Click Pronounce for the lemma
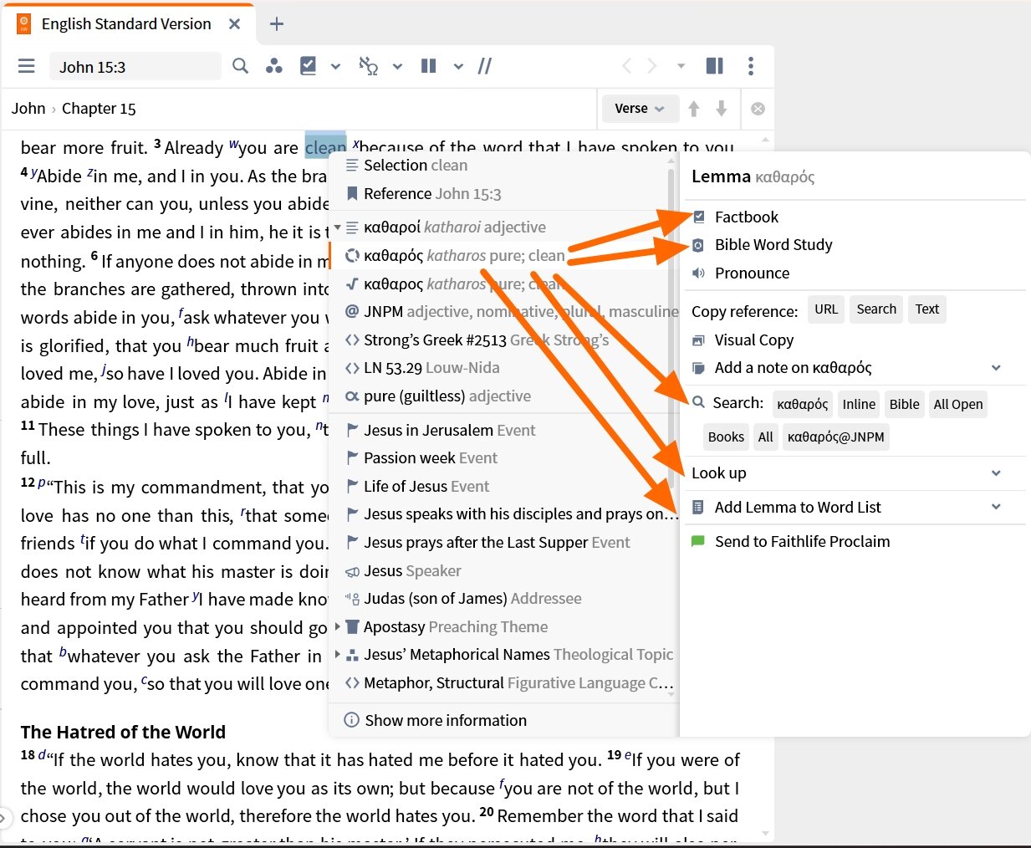The height and width of the screenshot is (848, 1031). (x=741, y=273)
